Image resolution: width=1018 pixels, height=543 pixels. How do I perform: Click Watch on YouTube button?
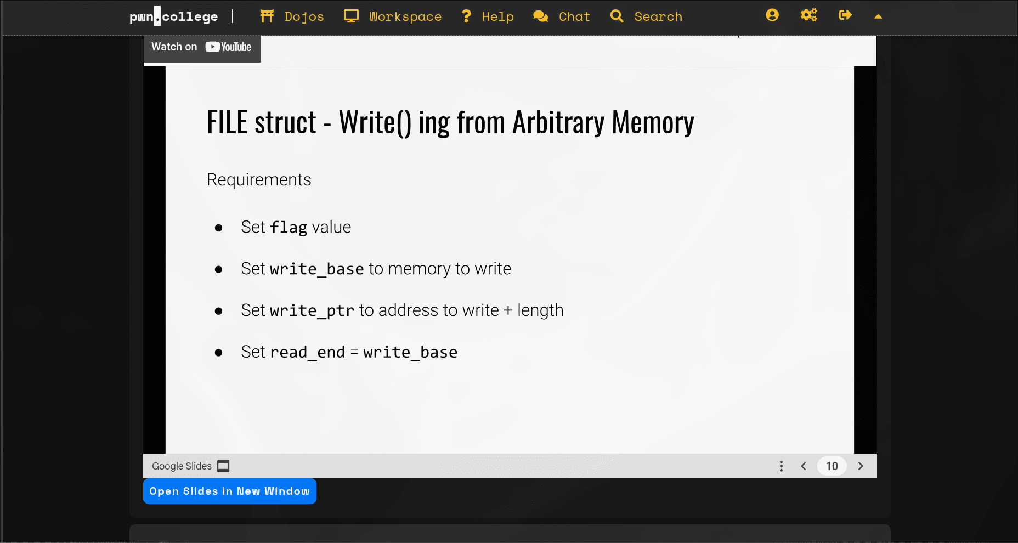202,47
